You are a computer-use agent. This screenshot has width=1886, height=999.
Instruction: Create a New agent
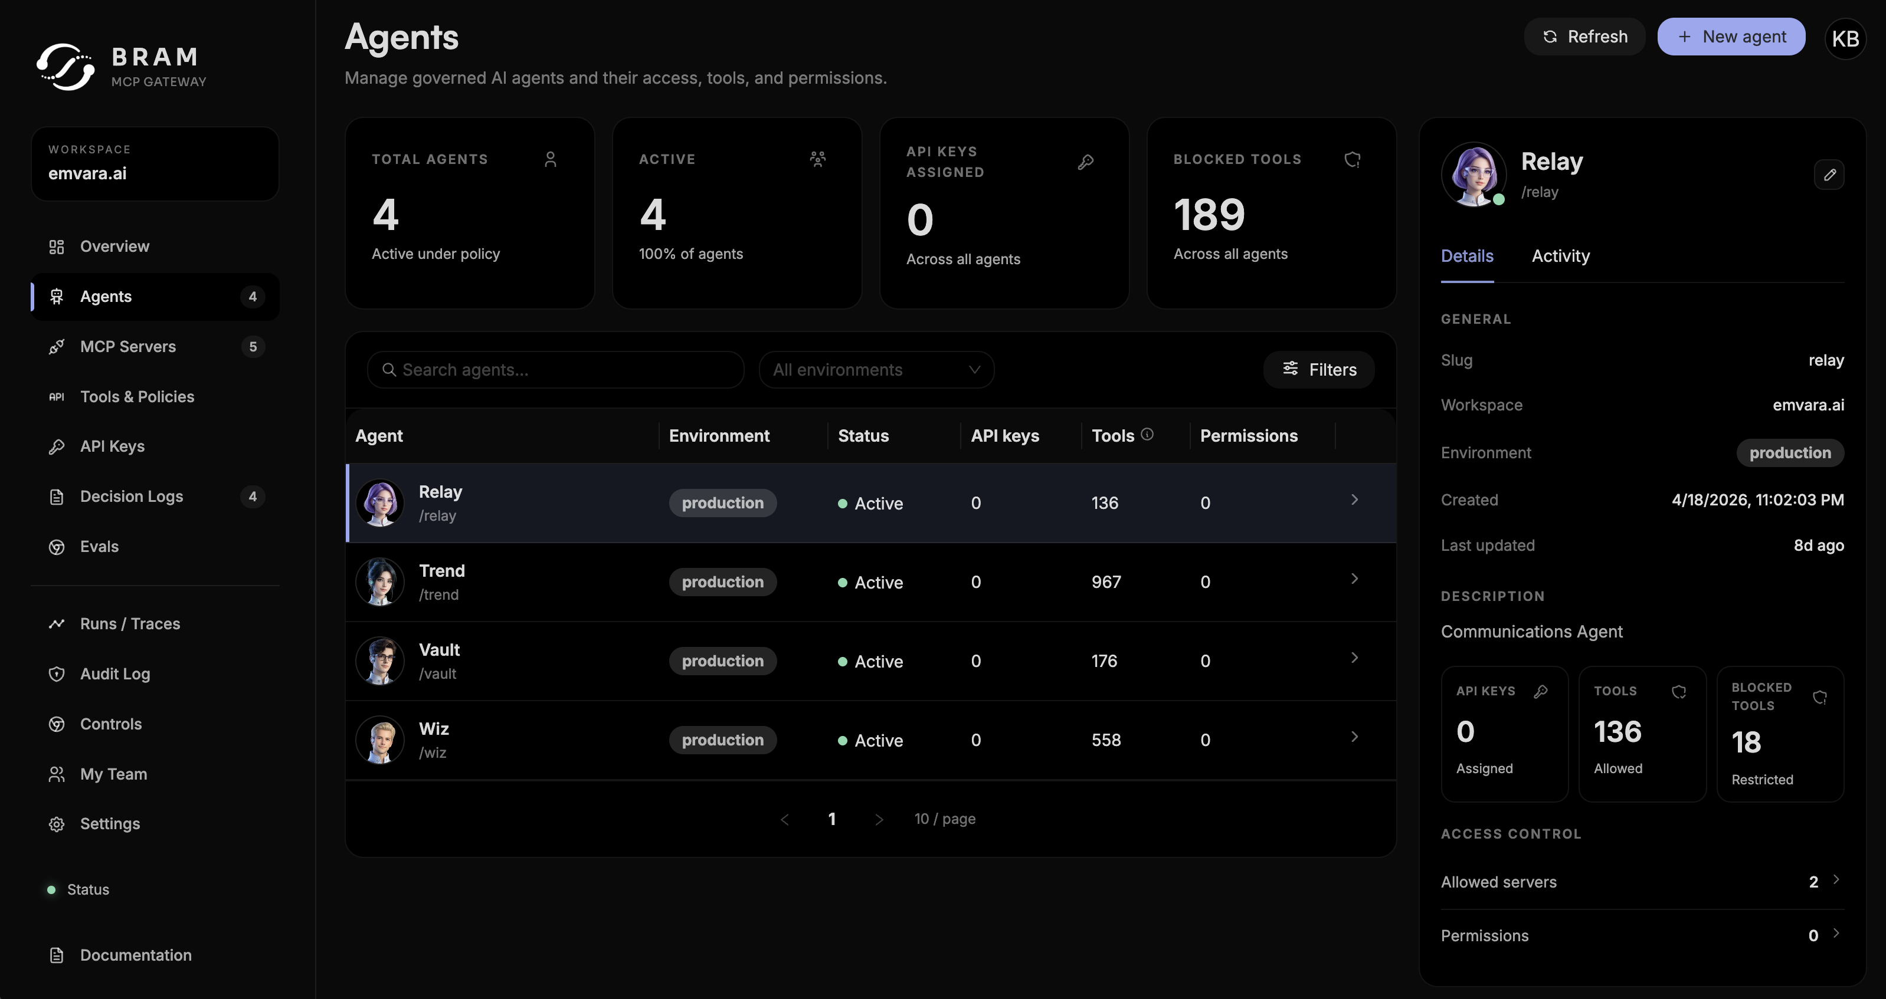1731,37
